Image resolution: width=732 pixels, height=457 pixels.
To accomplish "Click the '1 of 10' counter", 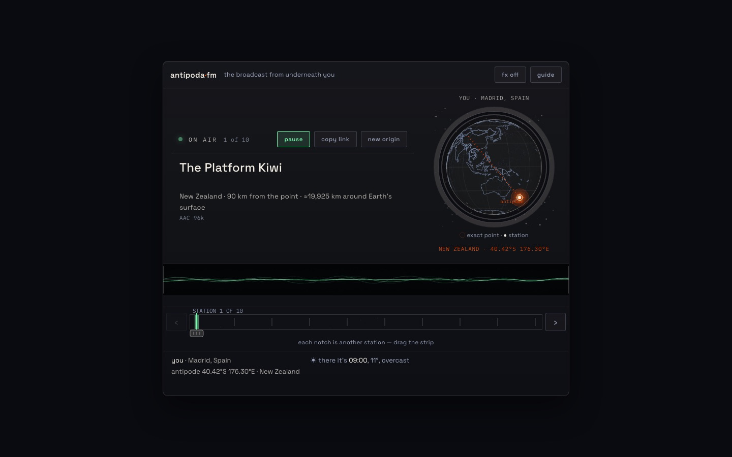I will 236,140.
